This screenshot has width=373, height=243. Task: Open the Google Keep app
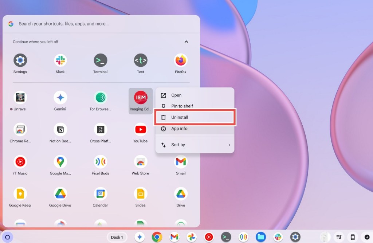(x=20, y=197)
